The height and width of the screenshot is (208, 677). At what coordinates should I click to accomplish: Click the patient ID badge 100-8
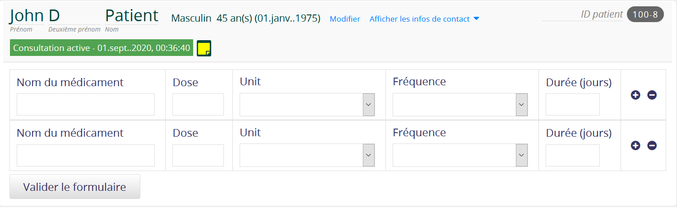645,14
